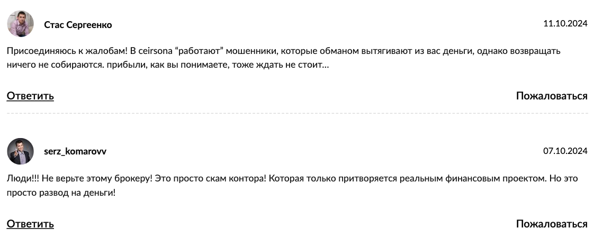The height and width of the screenshot is (237, 594).
Task: Reply to Стас Сергеенко's comment
Action: click(x=30, y=96)
